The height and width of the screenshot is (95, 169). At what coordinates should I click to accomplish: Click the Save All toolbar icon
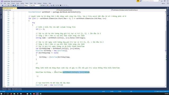[15, 5]
